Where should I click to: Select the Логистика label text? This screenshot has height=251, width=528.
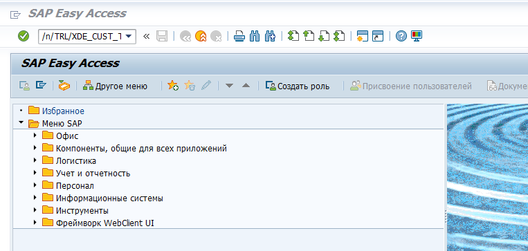[x=75, y=161]
